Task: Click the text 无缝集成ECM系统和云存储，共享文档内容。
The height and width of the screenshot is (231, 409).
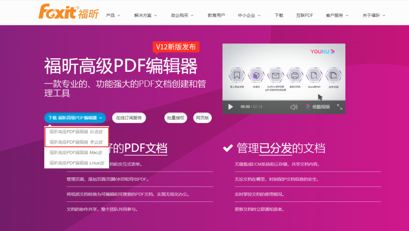Action: pos(277,164)
